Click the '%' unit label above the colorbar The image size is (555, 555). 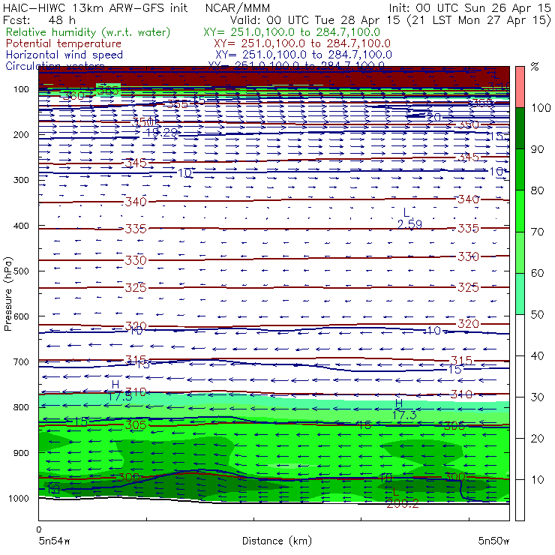coord(535,66)
